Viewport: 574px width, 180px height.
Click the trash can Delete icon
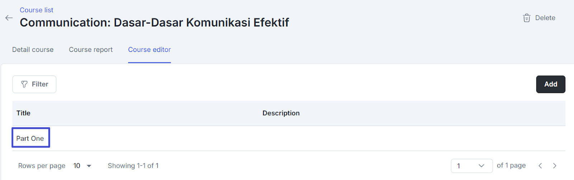pos(526,18)
